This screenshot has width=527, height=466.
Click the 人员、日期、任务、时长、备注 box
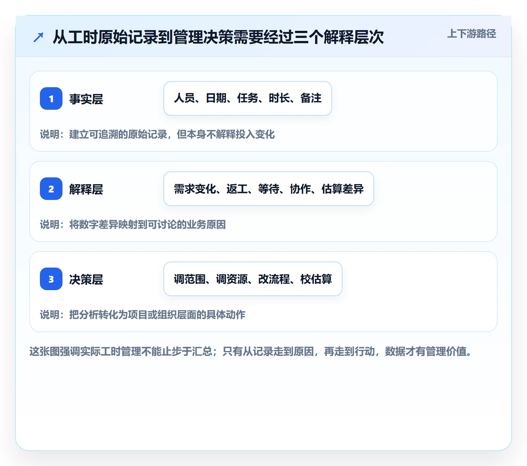(x=248, y=98)
